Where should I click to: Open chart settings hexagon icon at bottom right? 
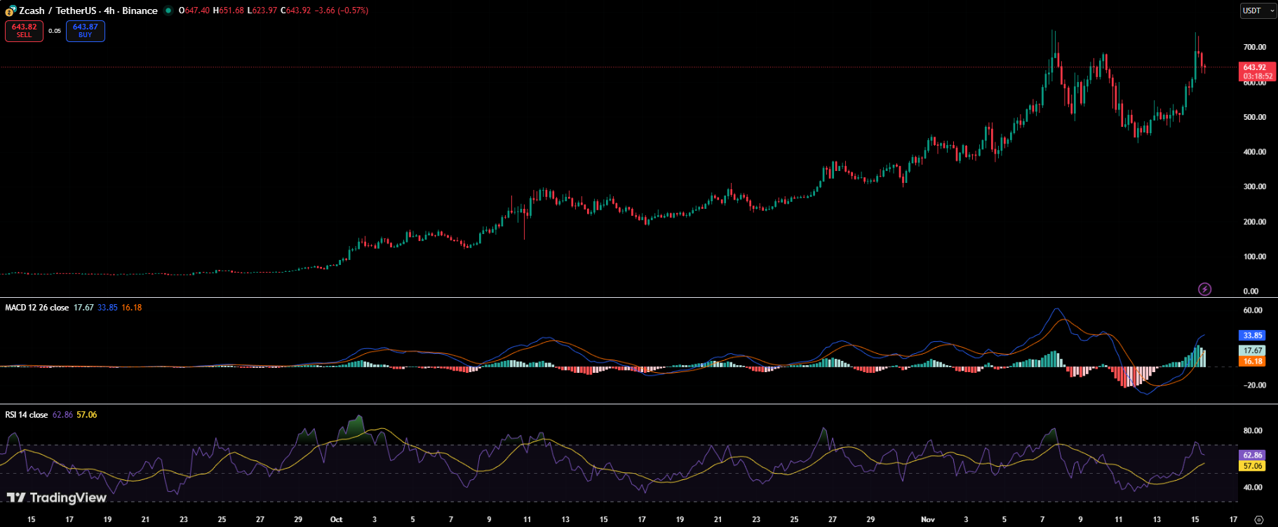point(1258,519)
